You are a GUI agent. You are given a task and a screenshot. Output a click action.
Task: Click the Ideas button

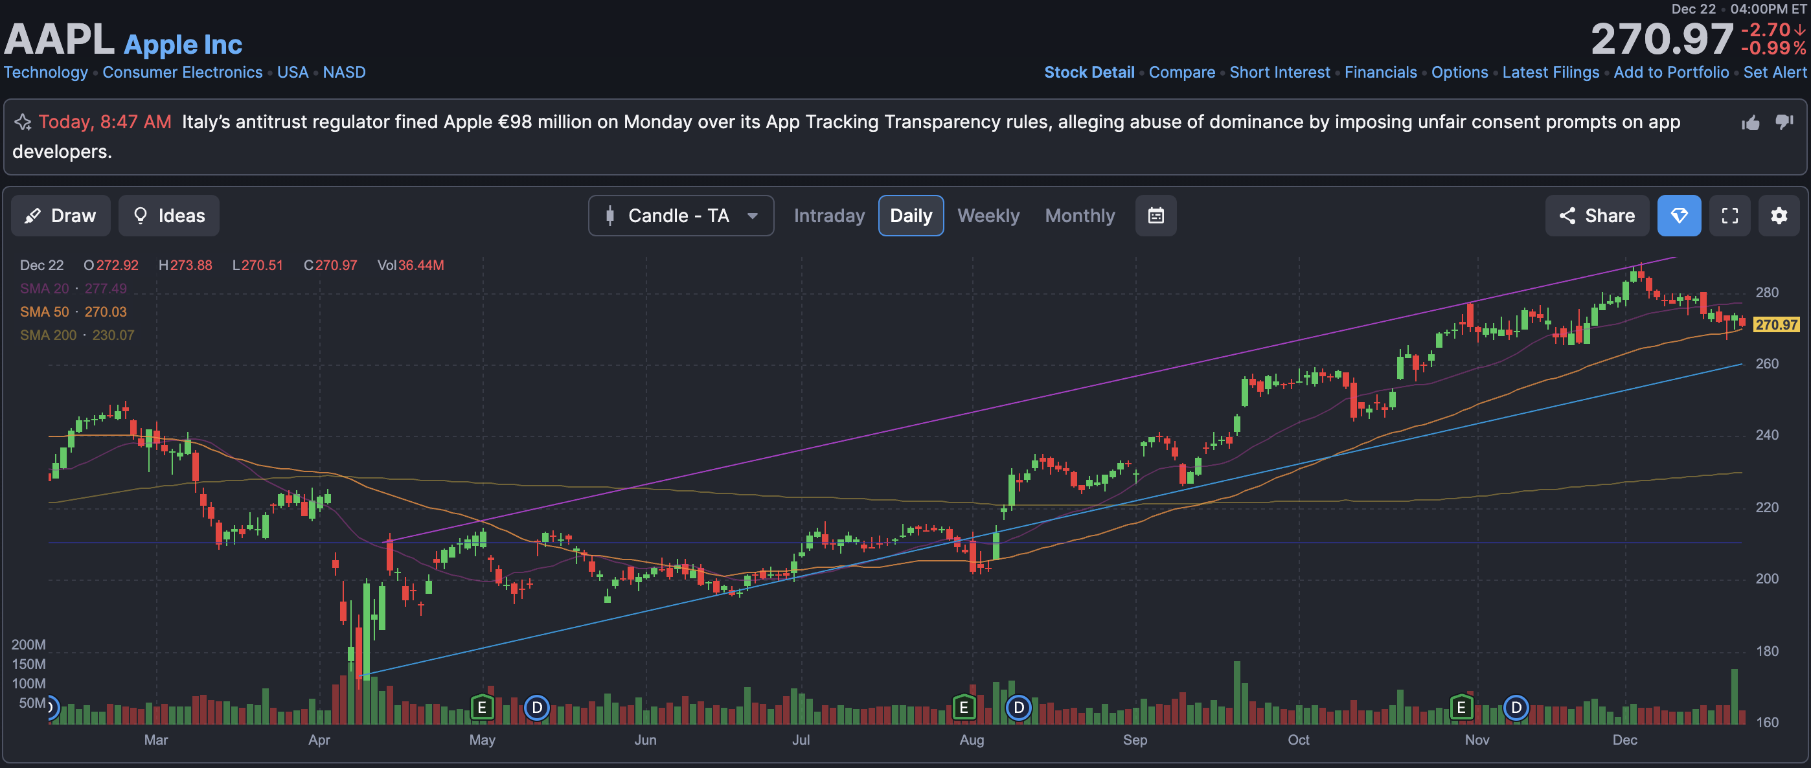[168, 216]
